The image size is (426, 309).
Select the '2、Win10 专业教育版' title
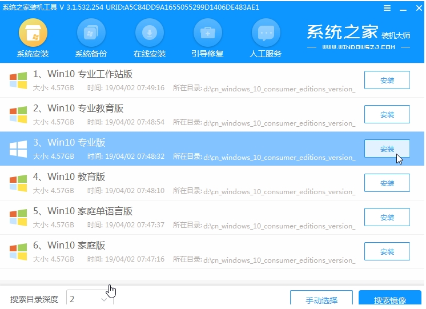(x=78, y=108)
